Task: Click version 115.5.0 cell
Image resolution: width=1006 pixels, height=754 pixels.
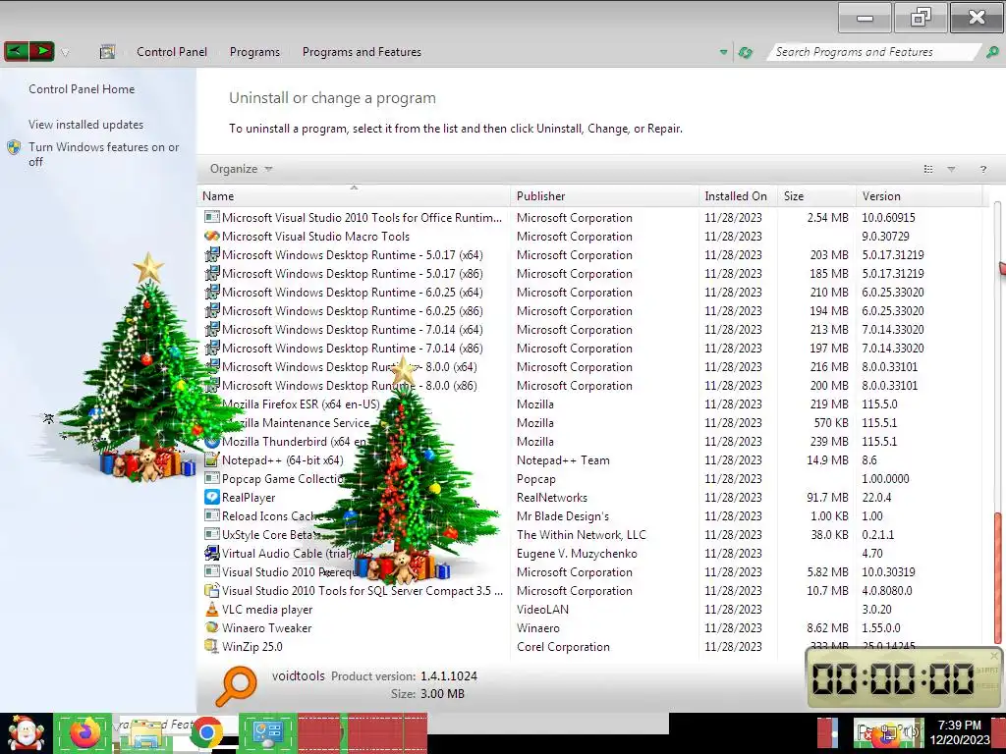Action: click(x=879, y=404)
